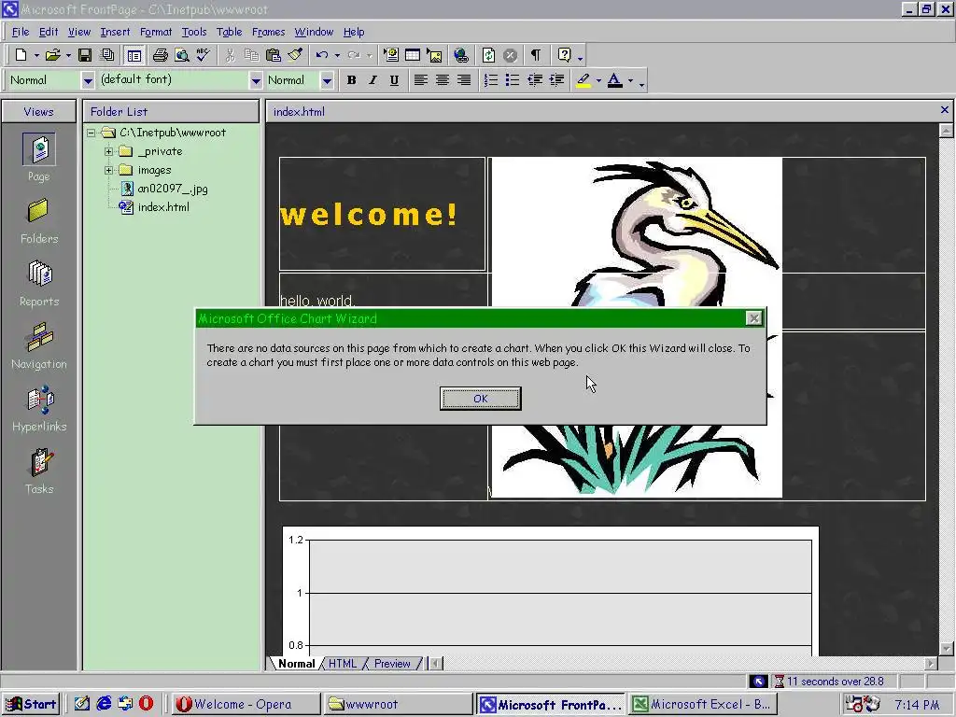Paste from clipboard icon
The width and height of the screenshot is (956, 717).
(274, 55)
